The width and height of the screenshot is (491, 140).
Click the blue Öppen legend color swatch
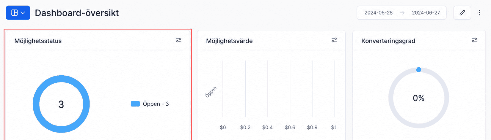[135, 104]
